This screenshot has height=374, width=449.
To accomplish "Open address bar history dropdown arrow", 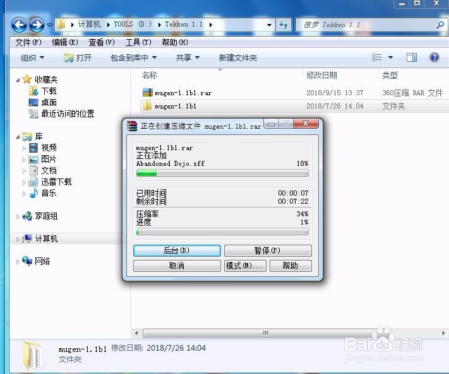I will tap(269, 25).
